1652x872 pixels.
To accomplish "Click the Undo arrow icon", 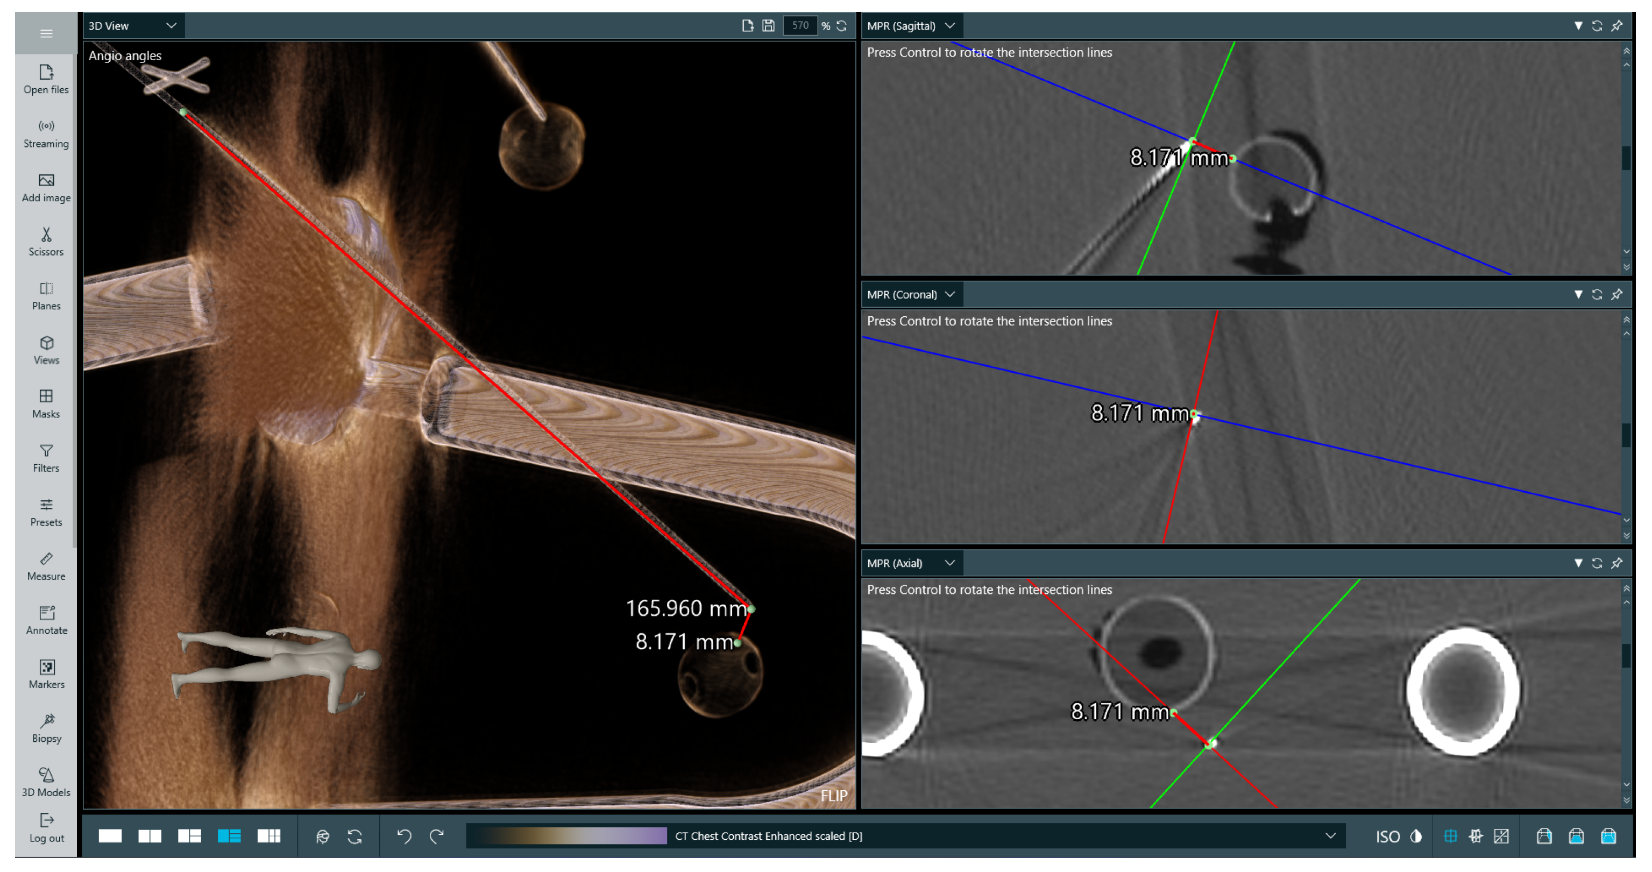I will point(404,835).
